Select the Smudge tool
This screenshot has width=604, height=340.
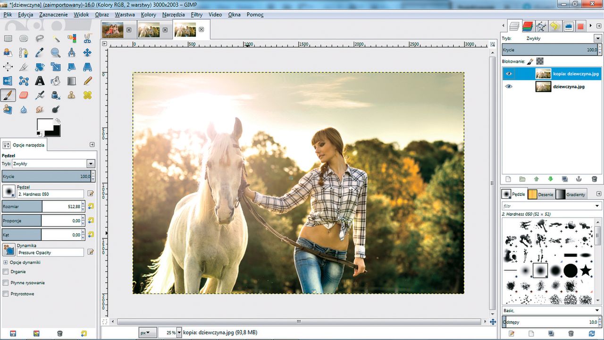click(40, 110)
